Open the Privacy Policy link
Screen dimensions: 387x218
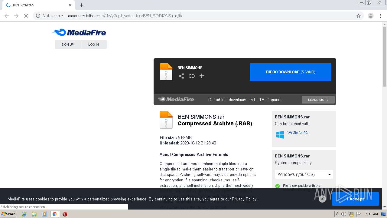pos(244,199)
